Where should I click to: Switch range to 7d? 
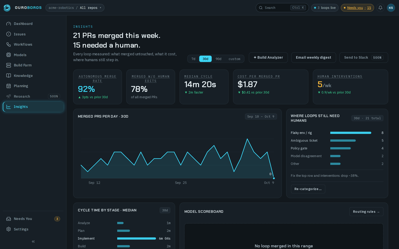(193, 59)
